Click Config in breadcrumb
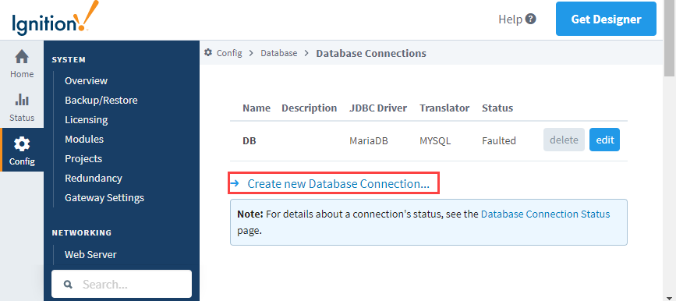The image size is (676, 301). coord(229,53)
